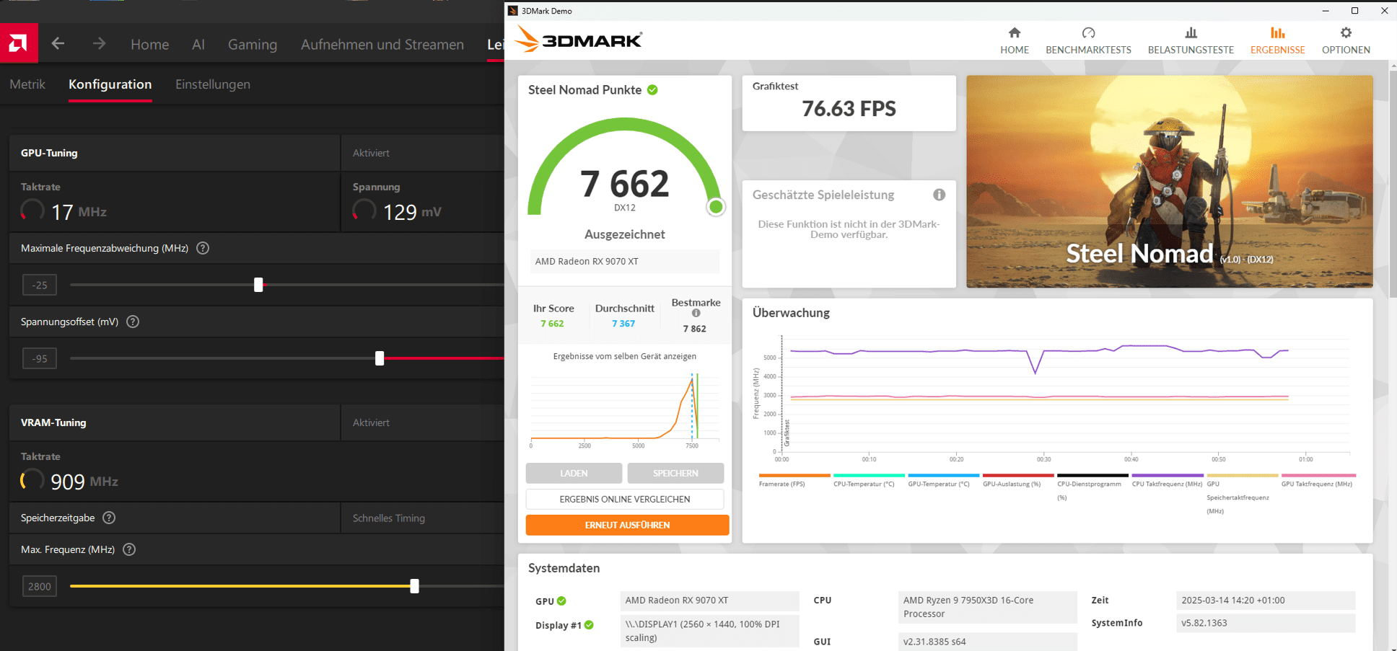Open 3DMark HOME page
This screenshot has height=651, width=1397.
(1015, 40)
